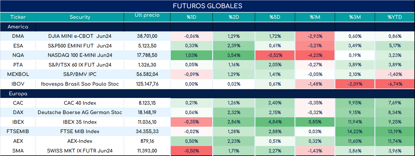Image resolution: width=415 pixels, height=156 pixels.
Task: Click the IBEX 35 Index name
Action: [x=80, y=122]
